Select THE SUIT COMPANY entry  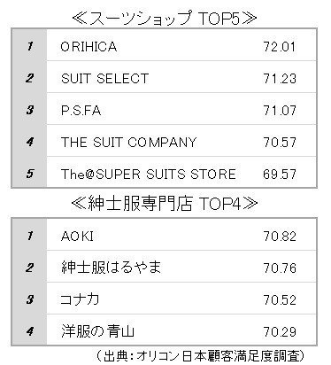click(128, 143)
